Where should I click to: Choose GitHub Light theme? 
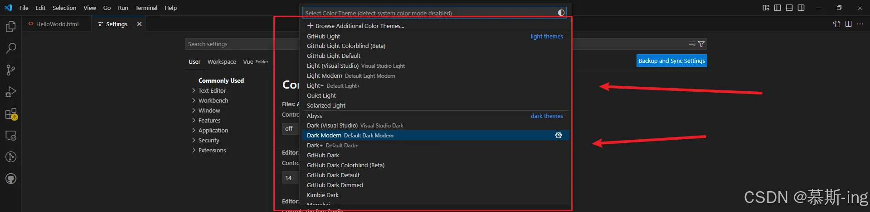click(x=436, y=36)
